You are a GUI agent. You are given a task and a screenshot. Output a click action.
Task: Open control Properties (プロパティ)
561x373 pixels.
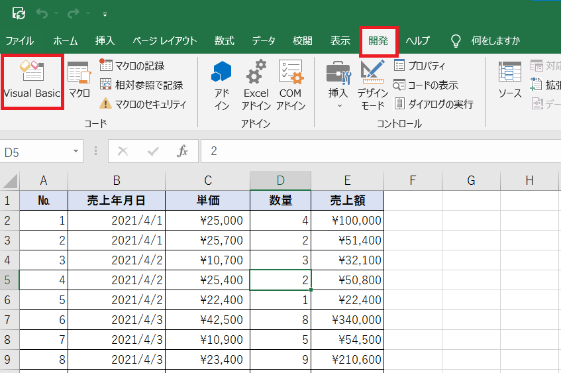[x=419, y=66]
